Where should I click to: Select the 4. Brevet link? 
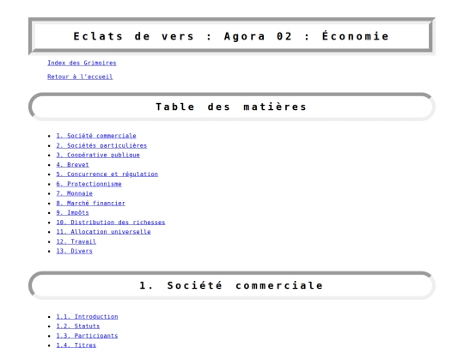72,165
